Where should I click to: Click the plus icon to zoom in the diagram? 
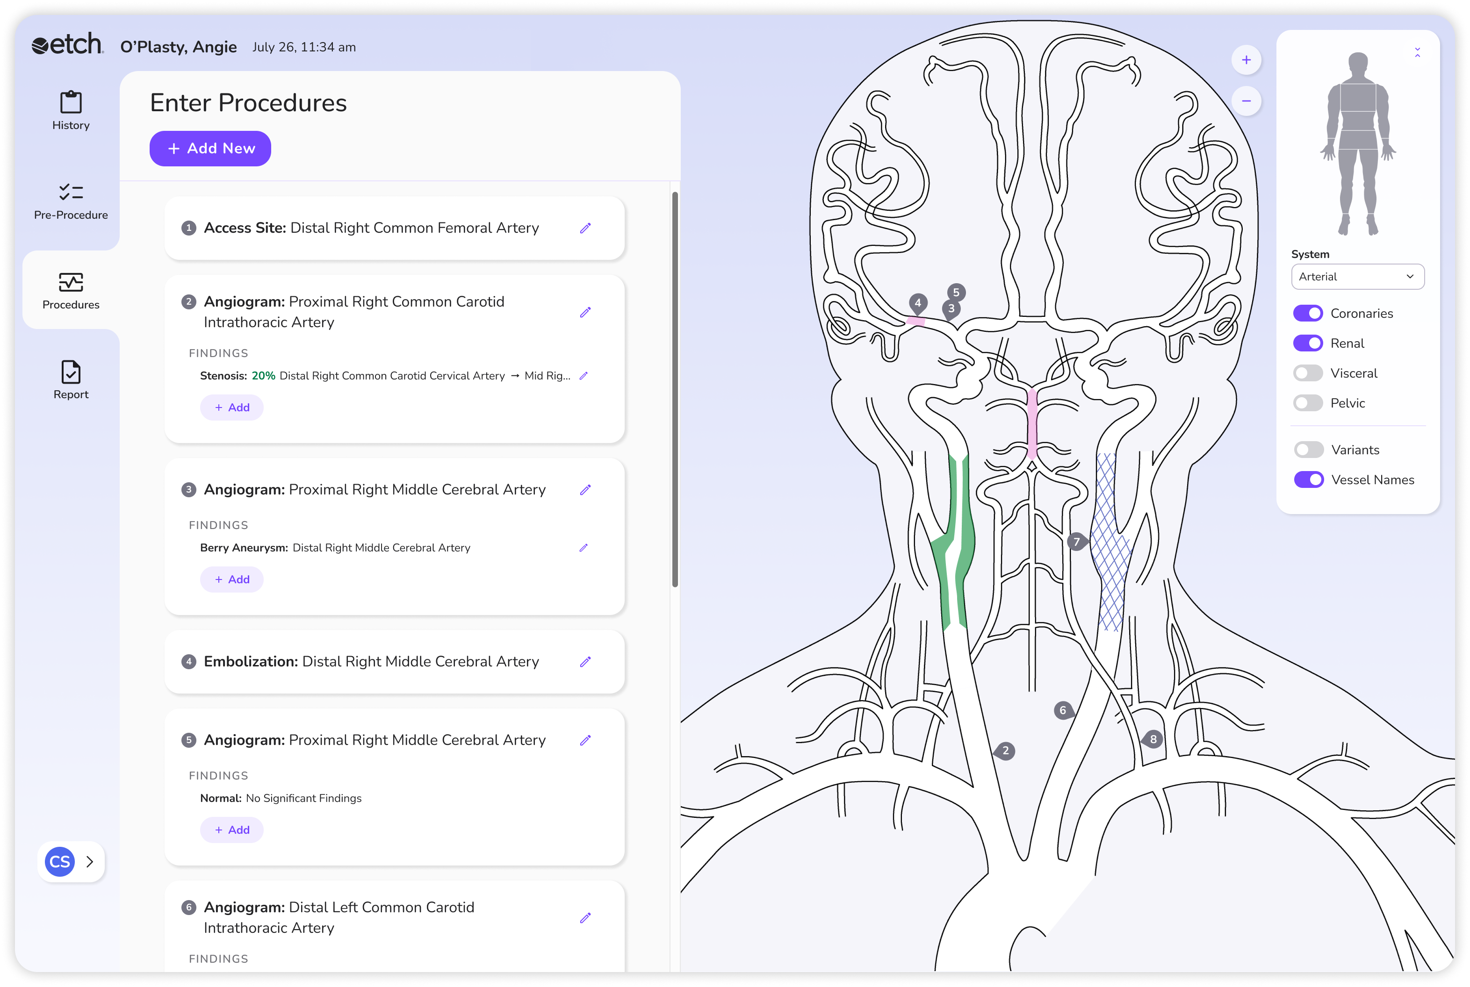(1246, 60)
